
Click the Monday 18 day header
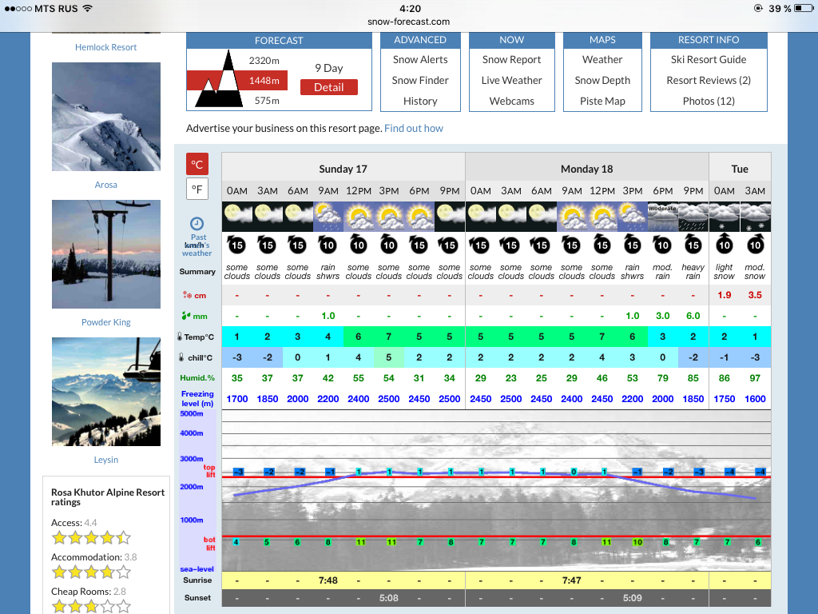587,169
